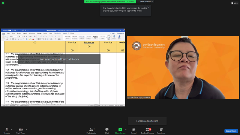Close the shared content size tip
The width and height of the screenshot is (240, 135).
coord(148,7)
